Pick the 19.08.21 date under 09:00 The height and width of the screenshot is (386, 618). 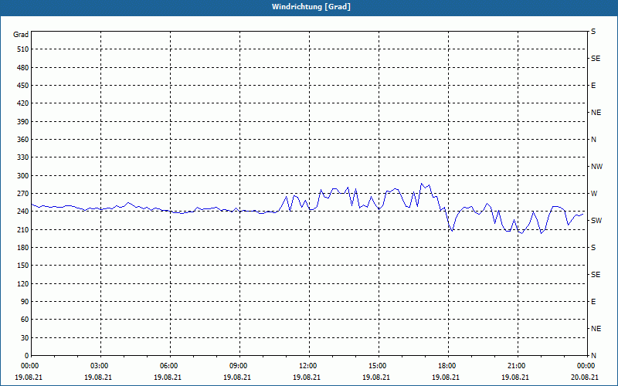click(x=237, y=378)
